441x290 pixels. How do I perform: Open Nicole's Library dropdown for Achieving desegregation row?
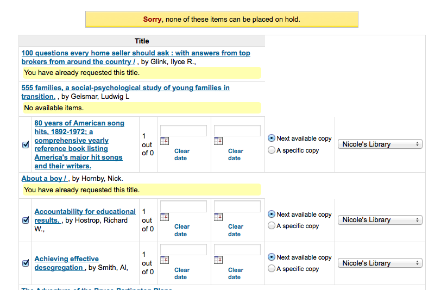coord(380,263)
